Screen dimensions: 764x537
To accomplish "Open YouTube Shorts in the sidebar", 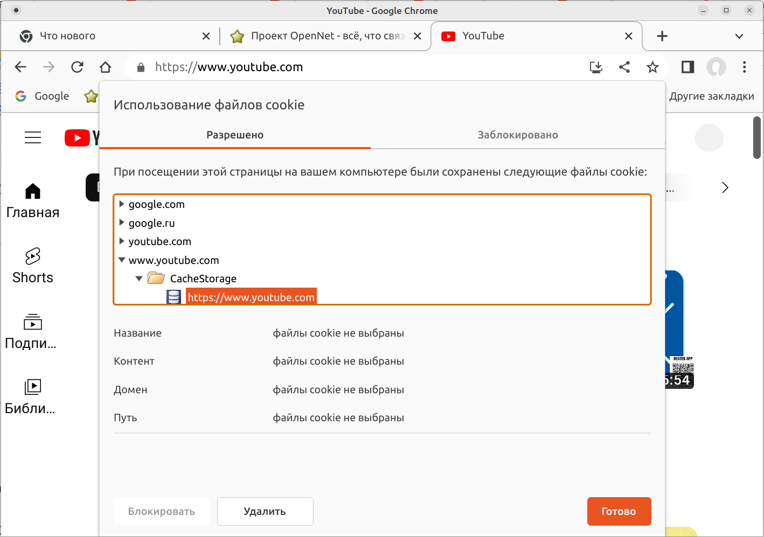I will [33, 266].
